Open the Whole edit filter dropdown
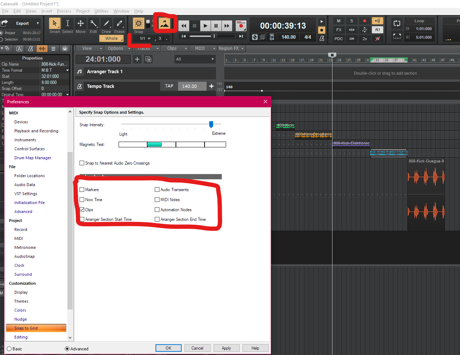The image size is (460, 355). coord(111,38)
